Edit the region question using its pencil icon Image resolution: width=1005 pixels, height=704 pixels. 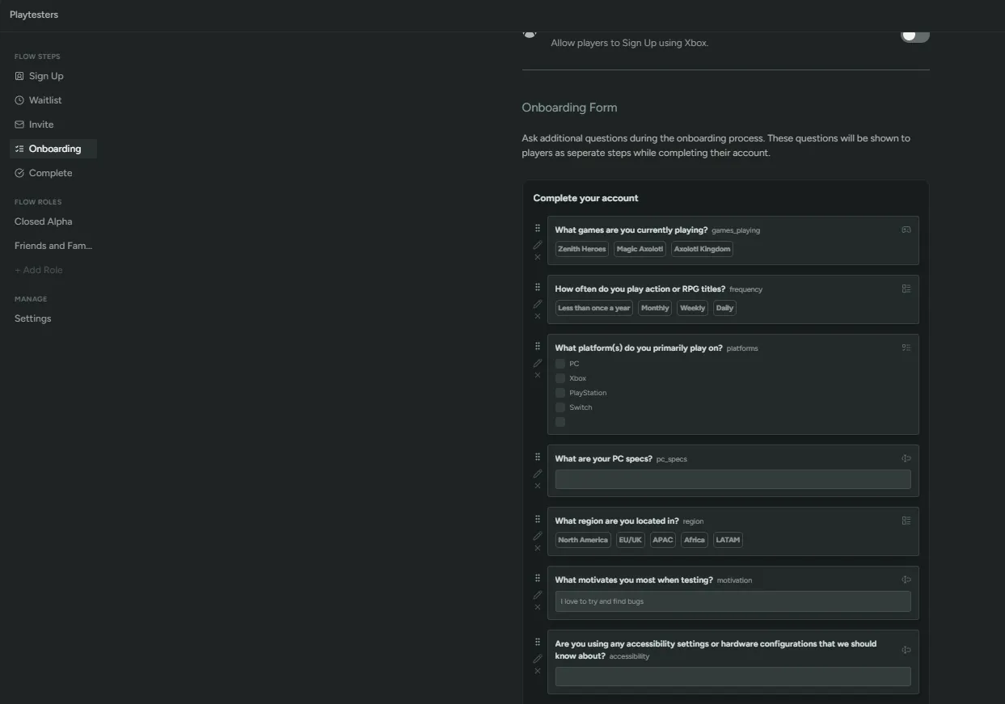point(538,535)
